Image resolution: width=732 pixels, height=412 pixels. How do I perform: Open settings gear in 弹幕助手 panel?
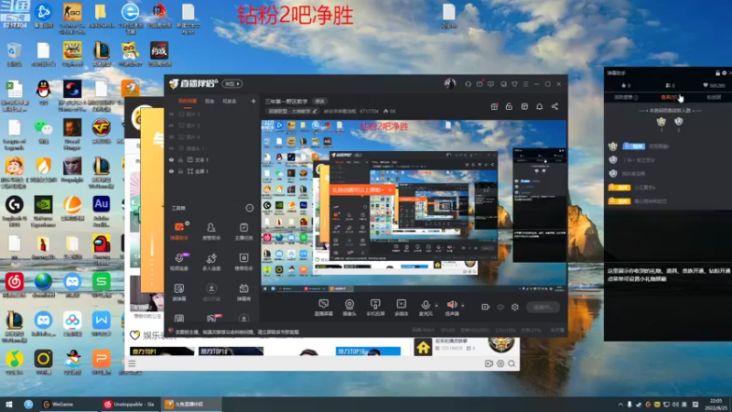725,73
